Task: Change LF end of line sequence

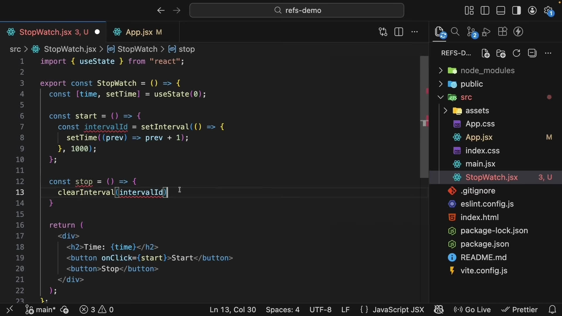Action: click(x=346, y=310)
